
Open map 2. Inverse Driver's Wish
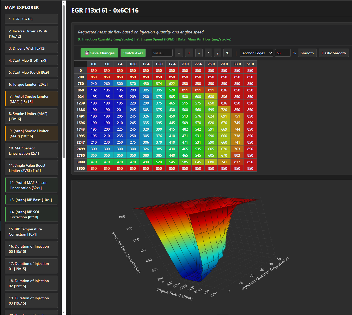(31, 33)
